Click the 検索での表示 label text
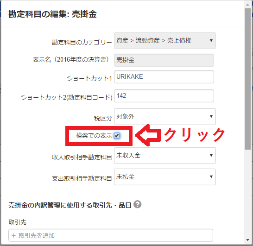 pos(94,135)
